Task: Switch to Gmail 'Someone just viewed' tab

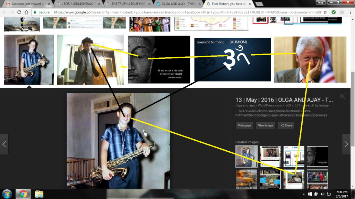Action: coord(27,4)
